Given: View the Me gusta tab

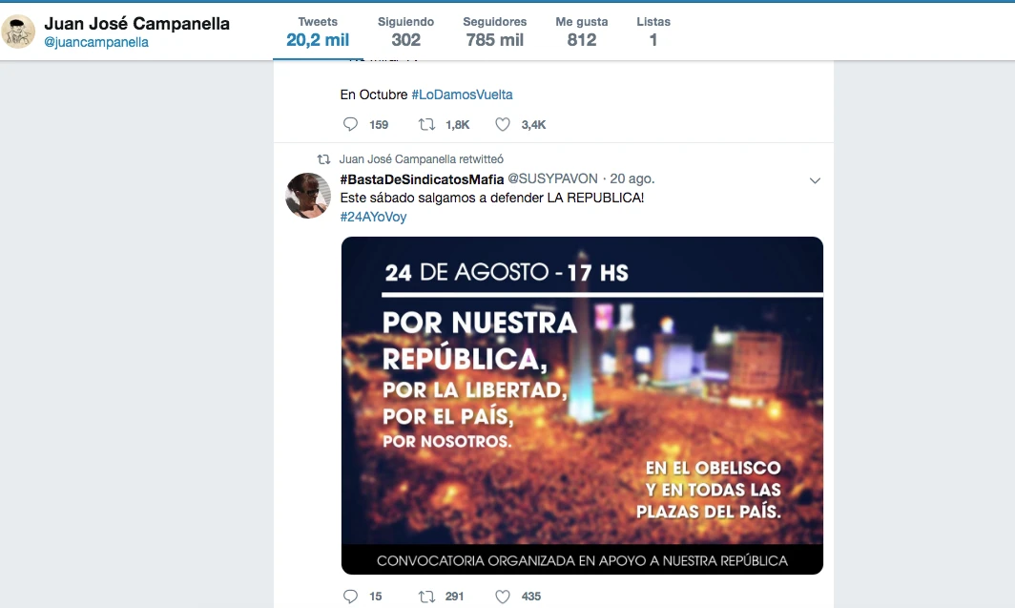Looking at the screenshot, I should point(581,31).
